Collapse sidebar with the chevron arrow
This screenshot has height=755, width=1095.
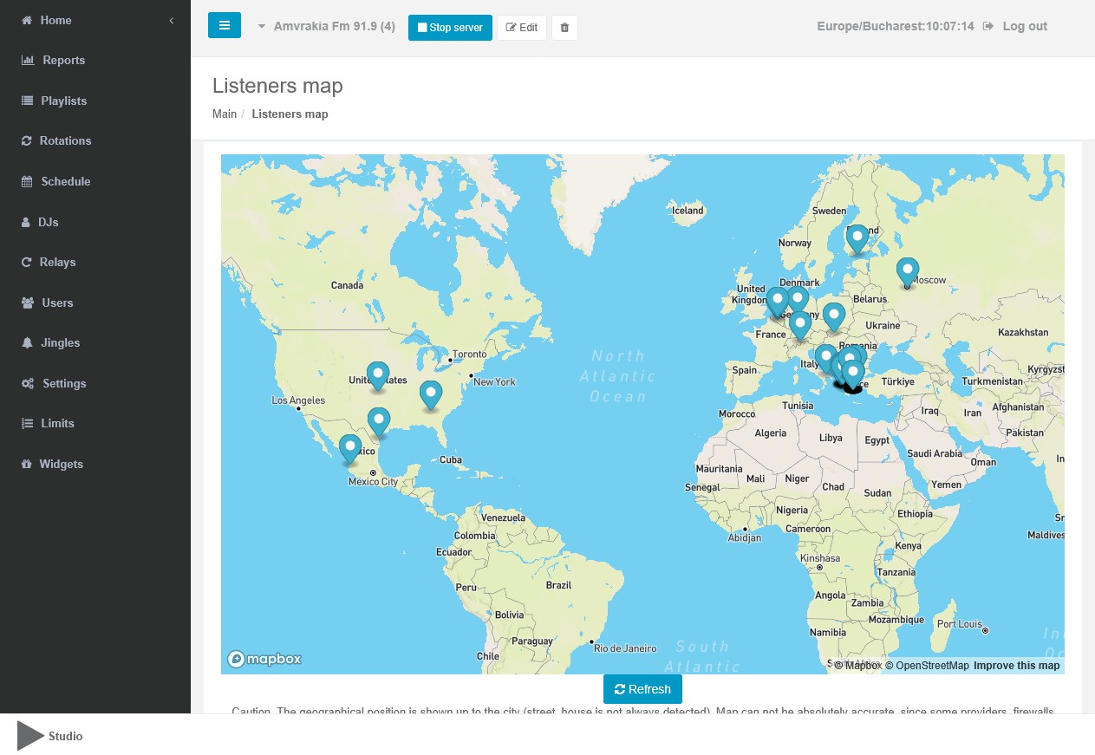pyautogui.click(x=172, y=20)
